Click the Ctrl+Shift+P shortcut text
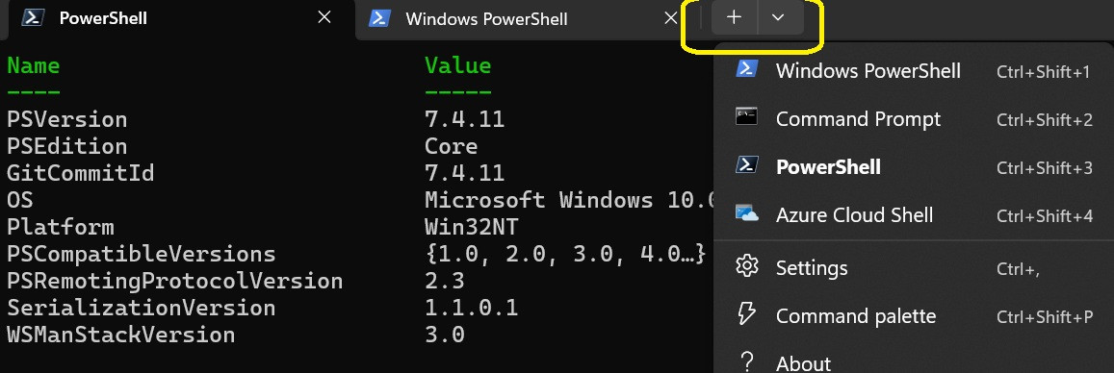Viewport: 1114px width, 373px height. (x=1045, y=317)
